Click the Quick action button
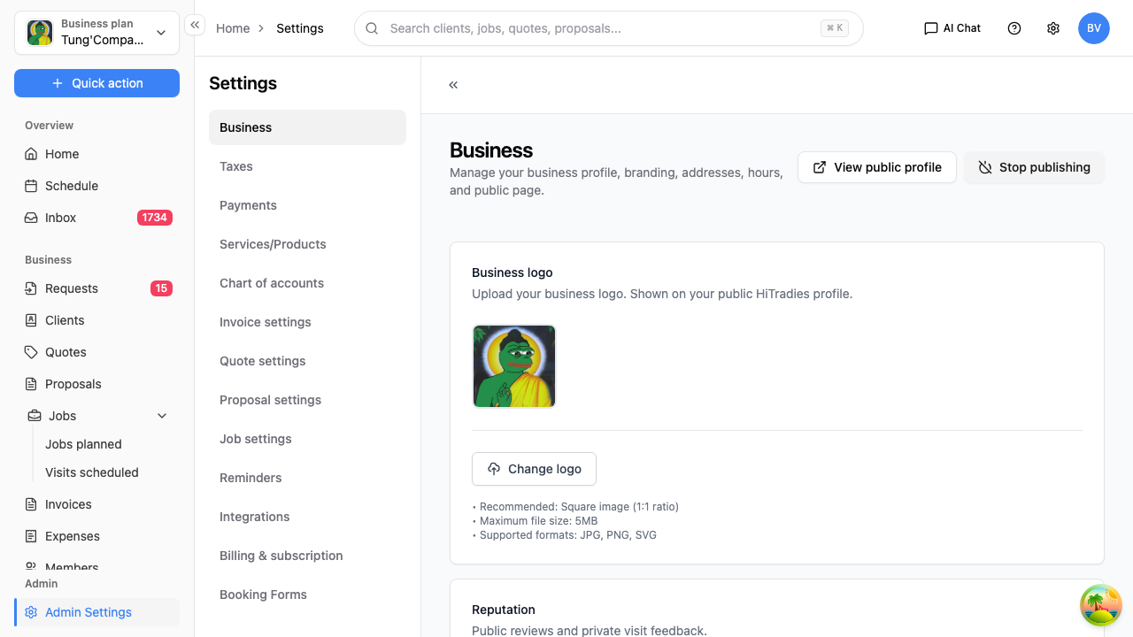The width and height of the screenshot is (1133, 637). tap(96, 83)
